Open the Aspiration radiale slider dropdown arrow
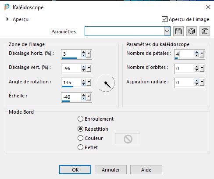Viewport: 214px width, 179px height. tap(202, 83)
